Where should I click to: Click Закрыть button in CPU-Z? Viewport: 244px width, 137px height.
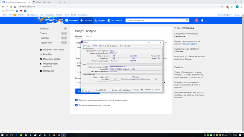click(157, 90)
